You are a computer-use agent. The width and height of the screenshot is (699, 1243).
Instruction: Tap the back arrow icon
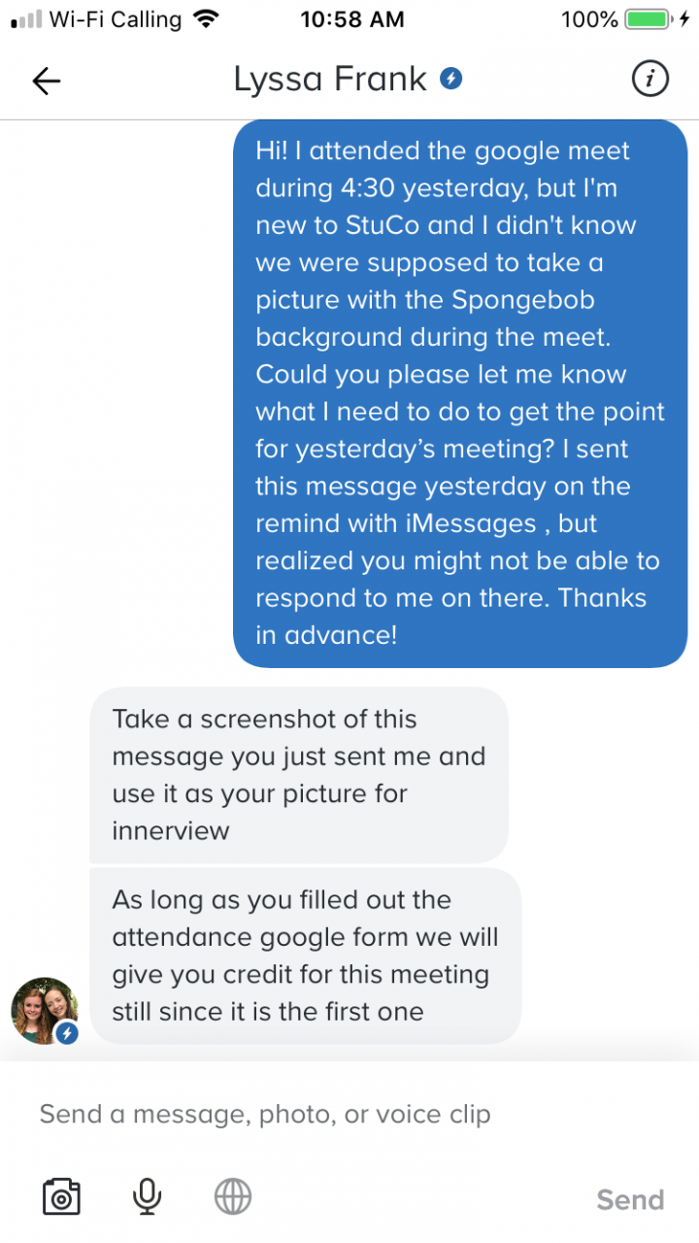click(47, 81)
